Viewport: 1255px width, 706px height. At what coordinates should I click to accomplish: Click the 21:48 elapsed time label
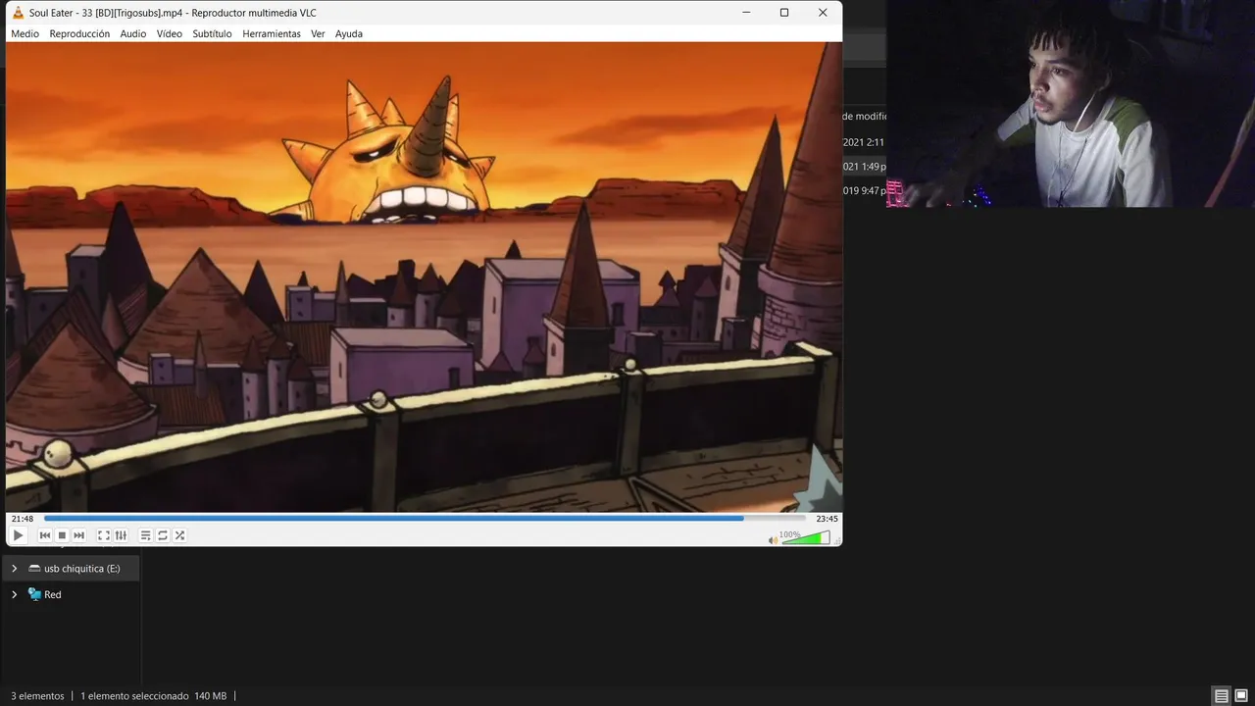tap(22, 519)
